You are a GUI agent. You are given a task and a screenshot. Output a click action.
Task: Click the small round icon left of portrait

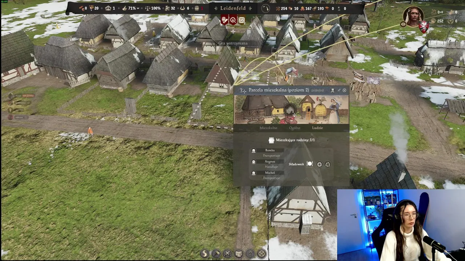click(x=403, y=25)
